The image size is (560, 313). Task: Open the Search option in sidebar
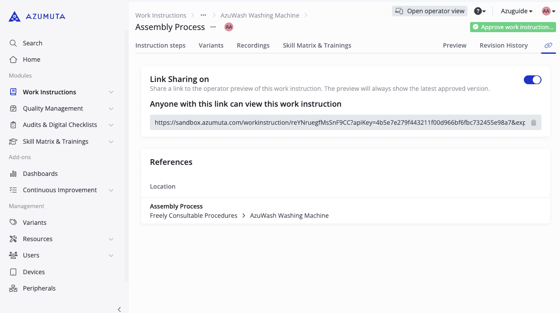pos(33,43)
